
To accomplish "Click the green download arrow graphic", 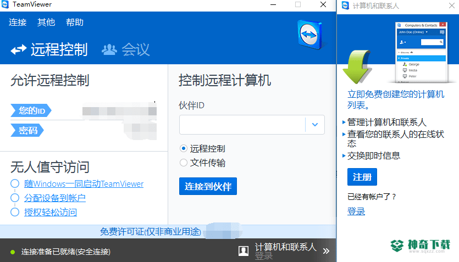I will pyautogui.click(x=357, y=67).
